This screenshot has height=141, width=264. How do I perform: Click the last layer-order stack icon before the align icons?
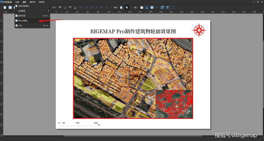75,7
